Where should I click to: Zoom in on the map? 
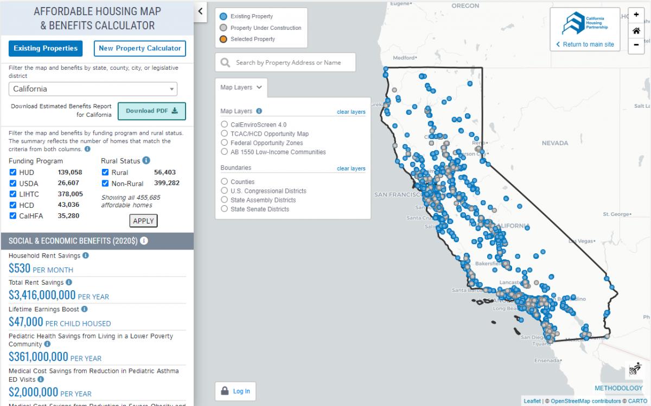(636, 15)
